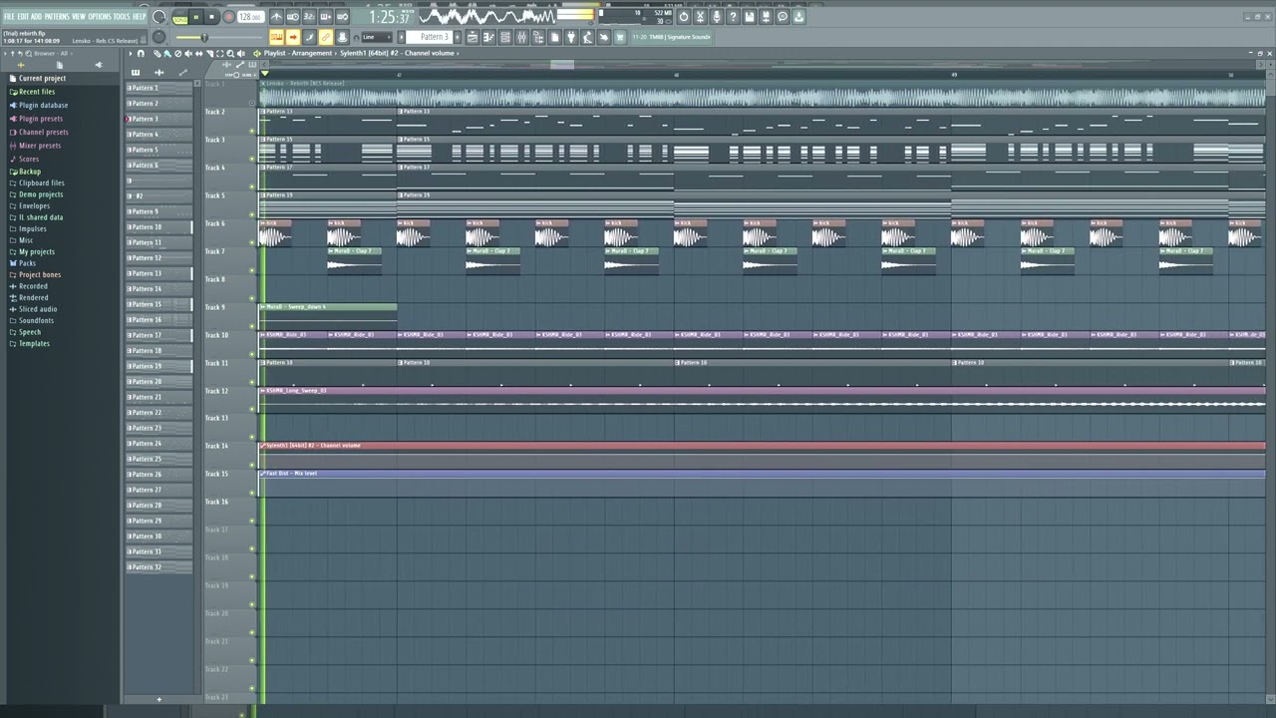Toggle the overdub/blend recording icon
1276x718 pixels.
click(326, 17)
